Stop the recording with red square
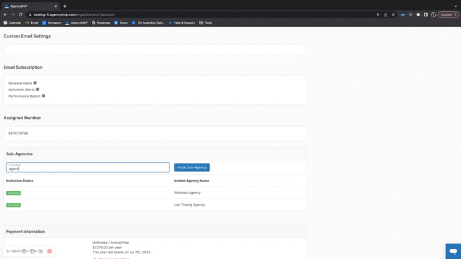Viewport: 461px width, 259px height. coord(49,252)
